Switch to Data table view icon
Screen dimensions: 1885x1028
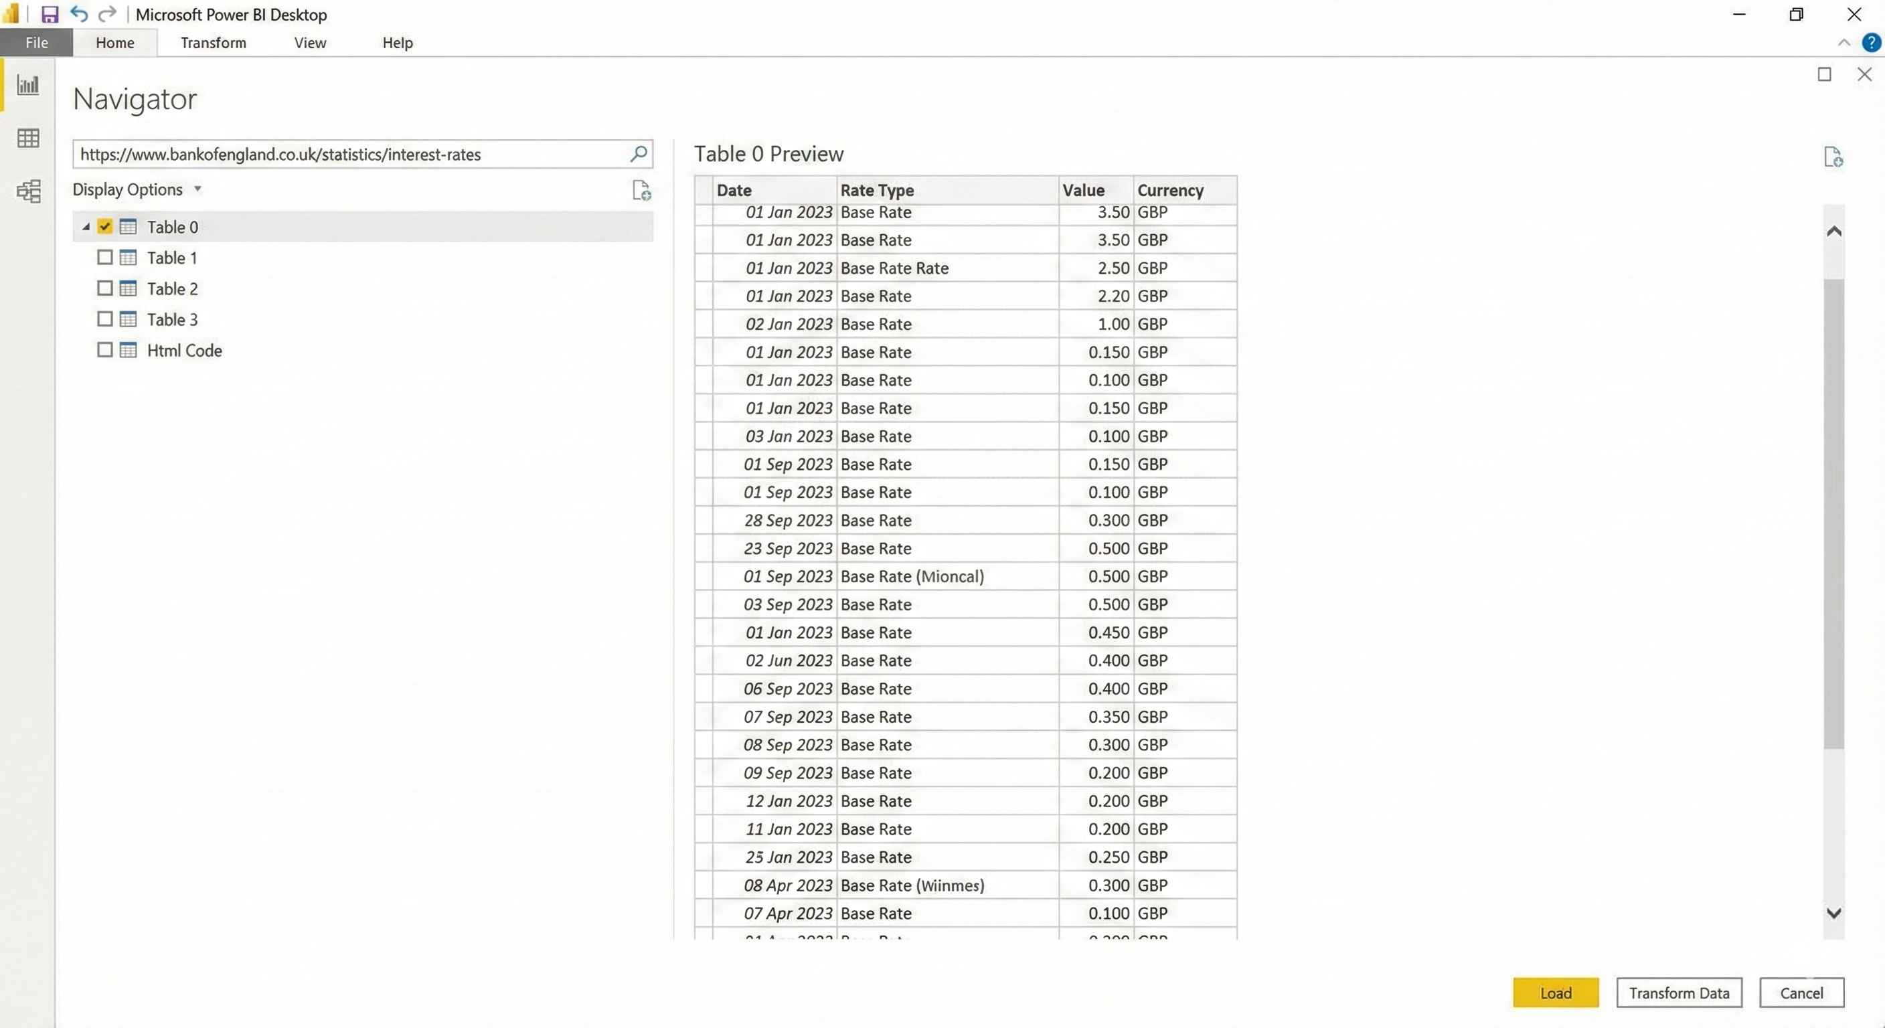pos(28,139)
